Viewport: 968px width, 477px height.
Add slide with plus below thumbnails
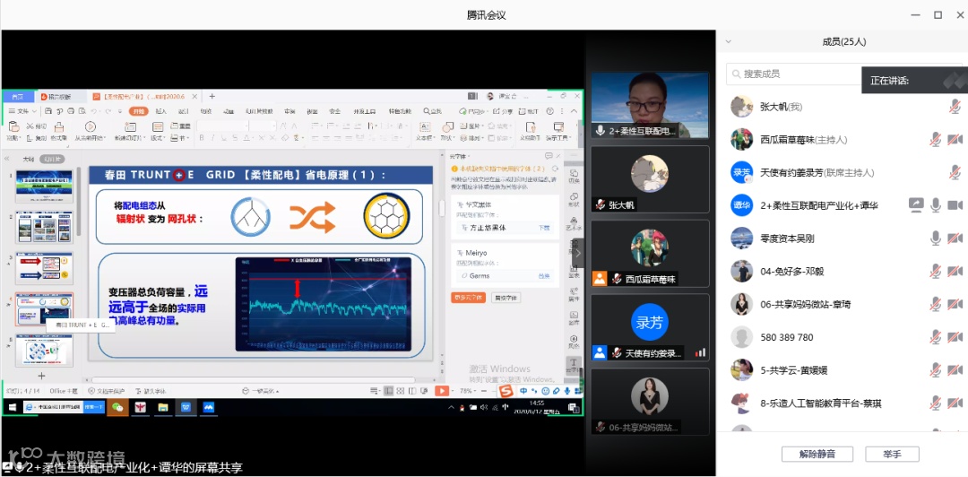pos(41,376)
